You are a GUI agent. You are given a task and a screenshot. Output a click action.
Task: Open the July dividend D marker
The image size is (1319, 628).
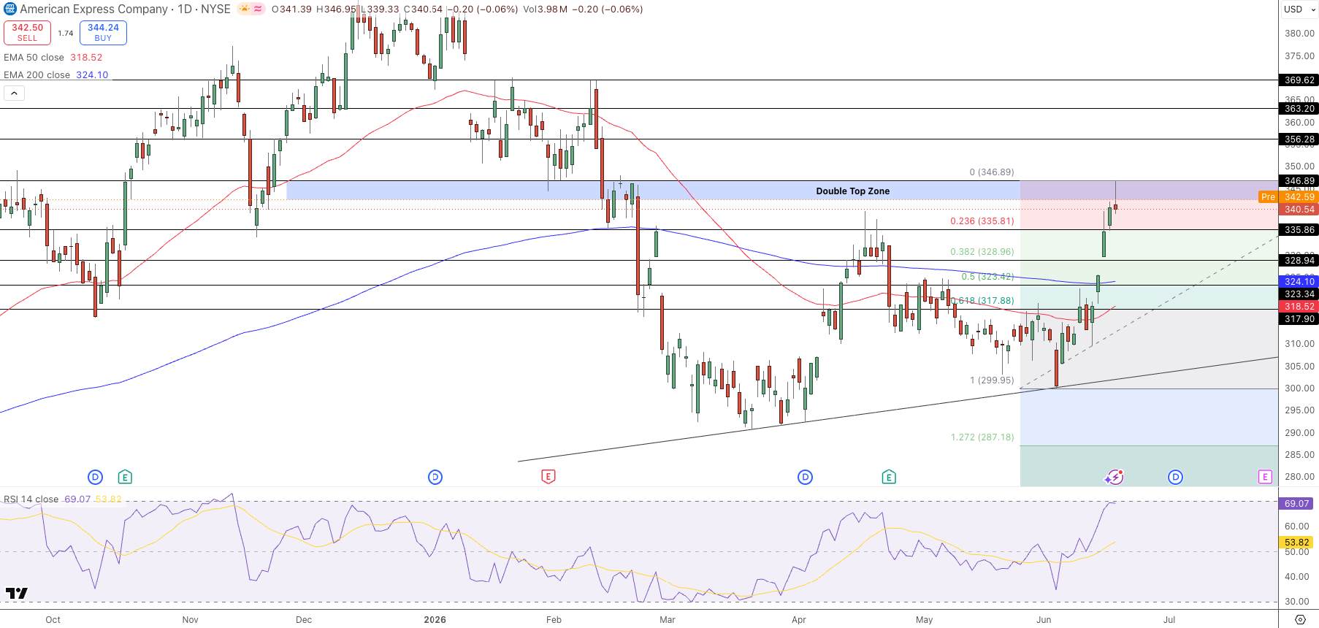(x=1175, y=478)
